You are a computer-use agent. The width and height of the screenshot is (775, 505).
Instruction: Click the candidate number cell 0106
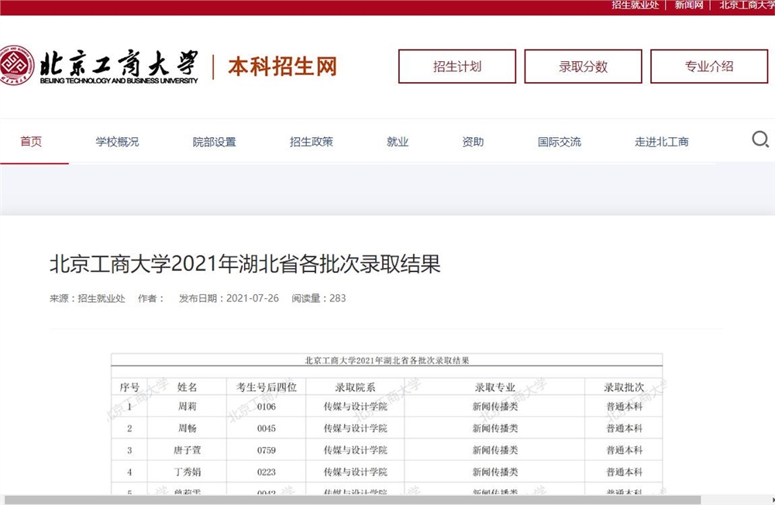[x=267, y=407]
